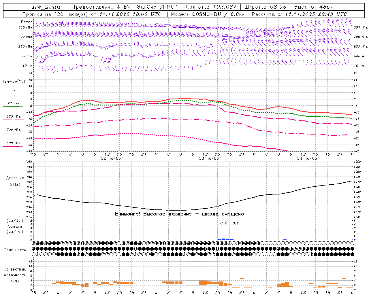
Task: Click the Широта: 53.93 value
Action: (265, 7)
